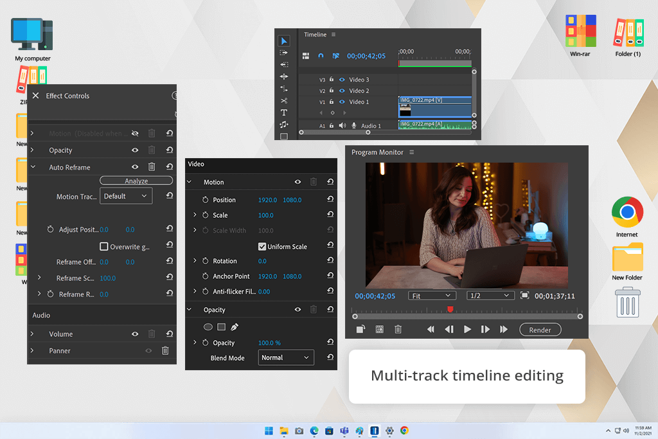
Task: Toggle the snap magnet icon in Timeline
Action: click(321, 56)
